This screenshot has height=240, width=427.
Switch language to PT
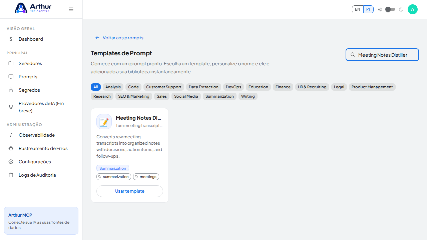coord(368,9)
